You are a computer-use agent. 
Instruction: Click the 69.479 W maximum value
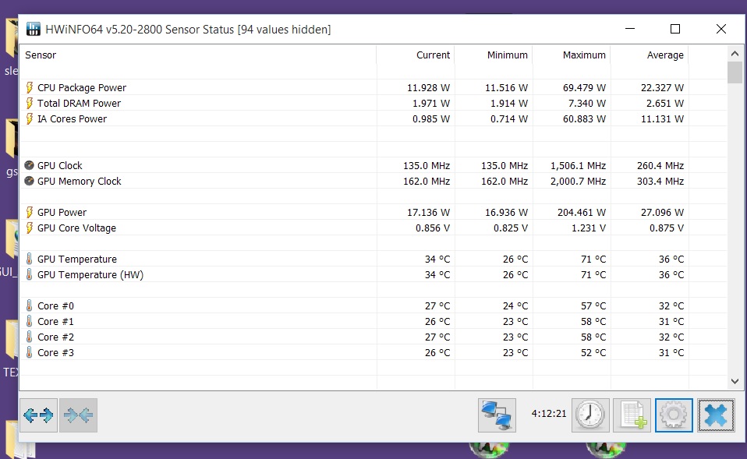584,87
